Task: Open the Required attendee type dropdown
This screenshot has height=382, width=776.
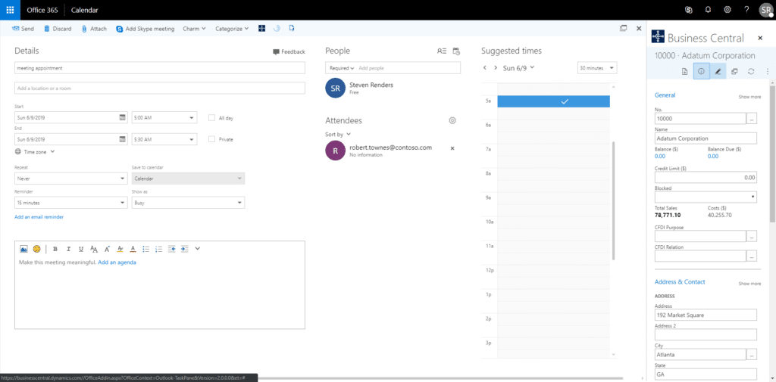Action: [342, 68]
